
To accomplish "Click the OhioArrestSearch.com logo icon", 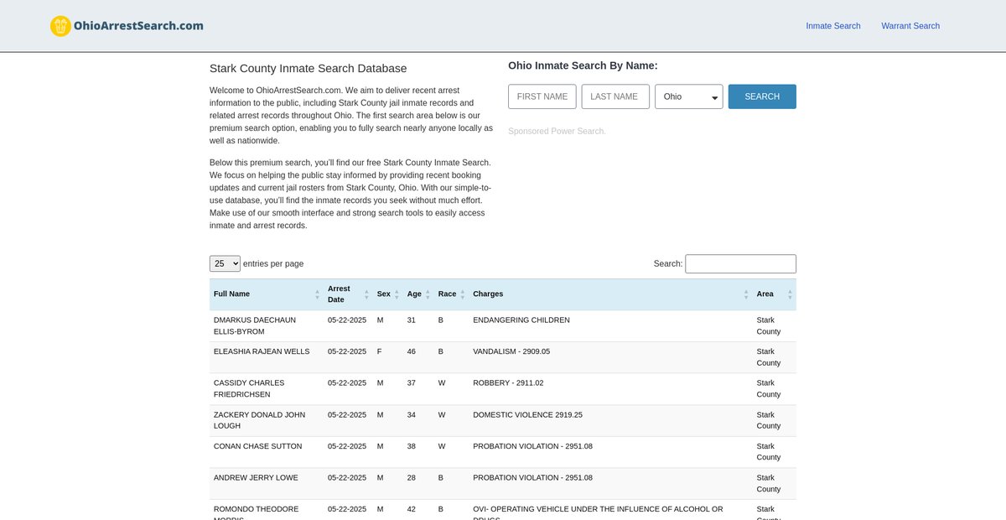I will click(60, 26).
